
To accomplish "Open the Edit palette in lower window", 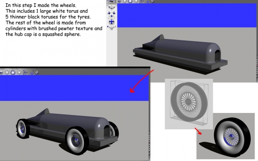I will tap(8, 69).
